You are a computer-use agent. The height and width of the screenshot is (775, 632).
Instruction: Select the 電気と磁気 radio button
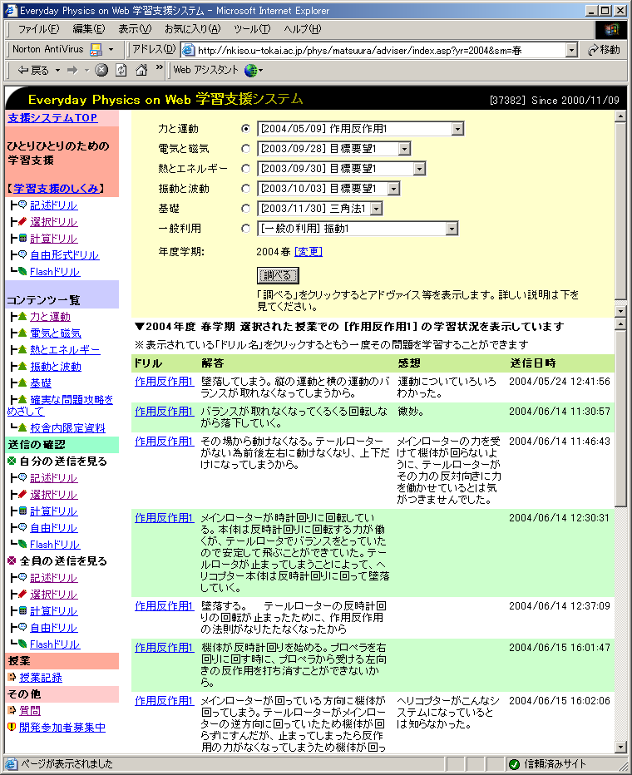pos(245,148)
